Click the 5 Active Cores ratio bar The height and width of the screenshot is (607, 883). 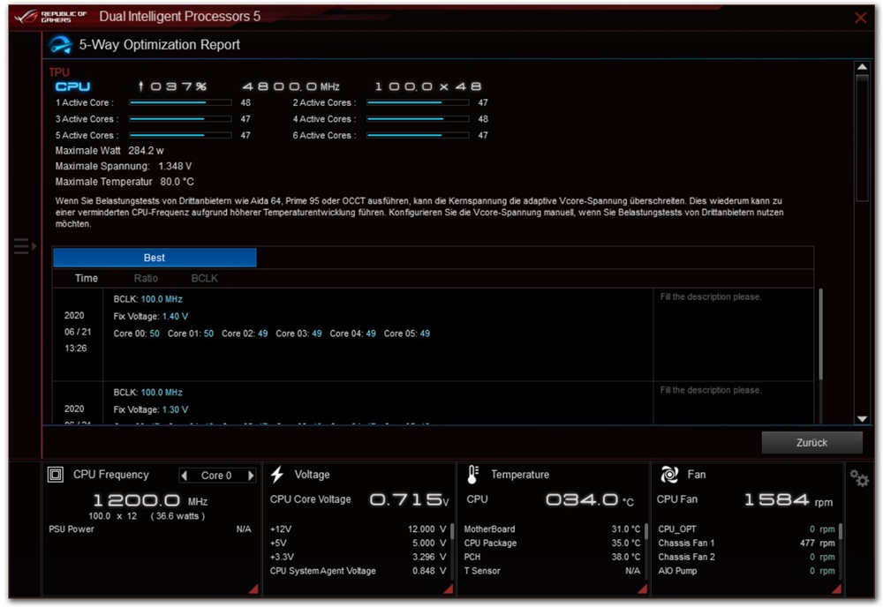[180, 136]
